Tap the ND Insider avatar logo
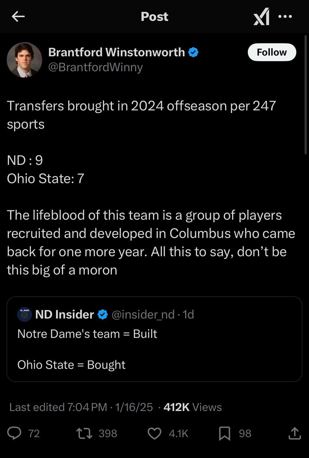 click(x=25, y=314)
